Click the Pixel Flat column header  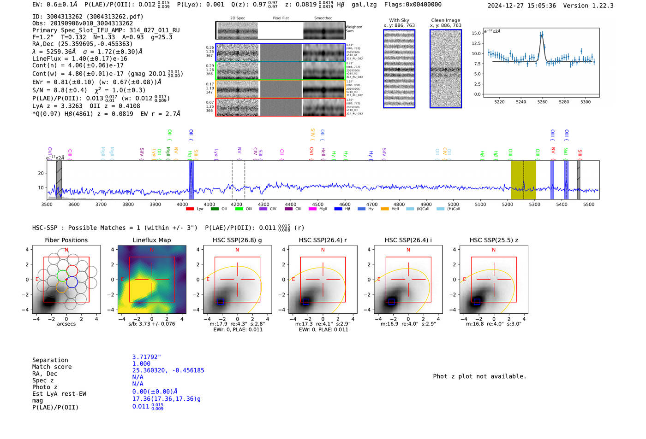pos(281,18)
